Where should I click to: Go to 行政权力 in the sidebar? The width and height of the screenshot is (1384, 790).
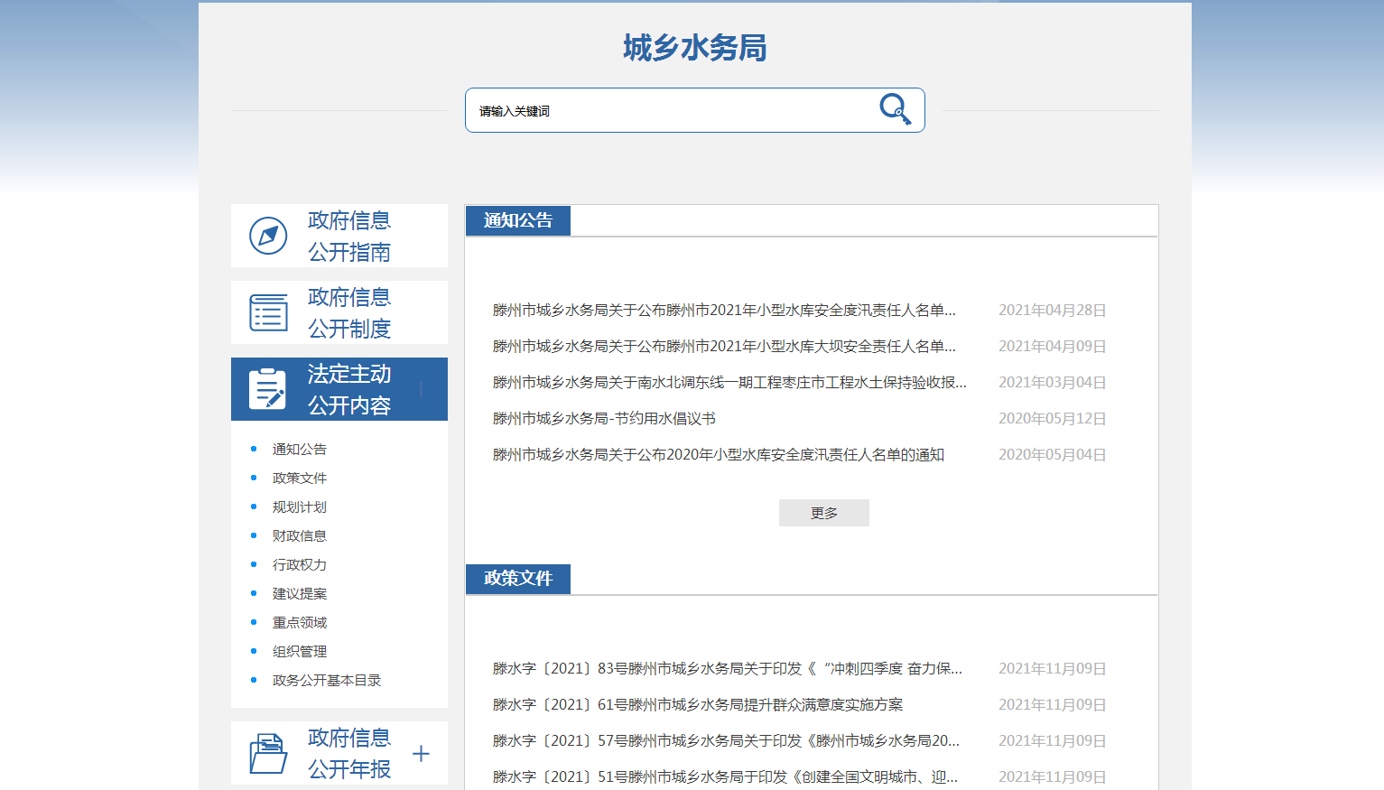tap(300, 564)
